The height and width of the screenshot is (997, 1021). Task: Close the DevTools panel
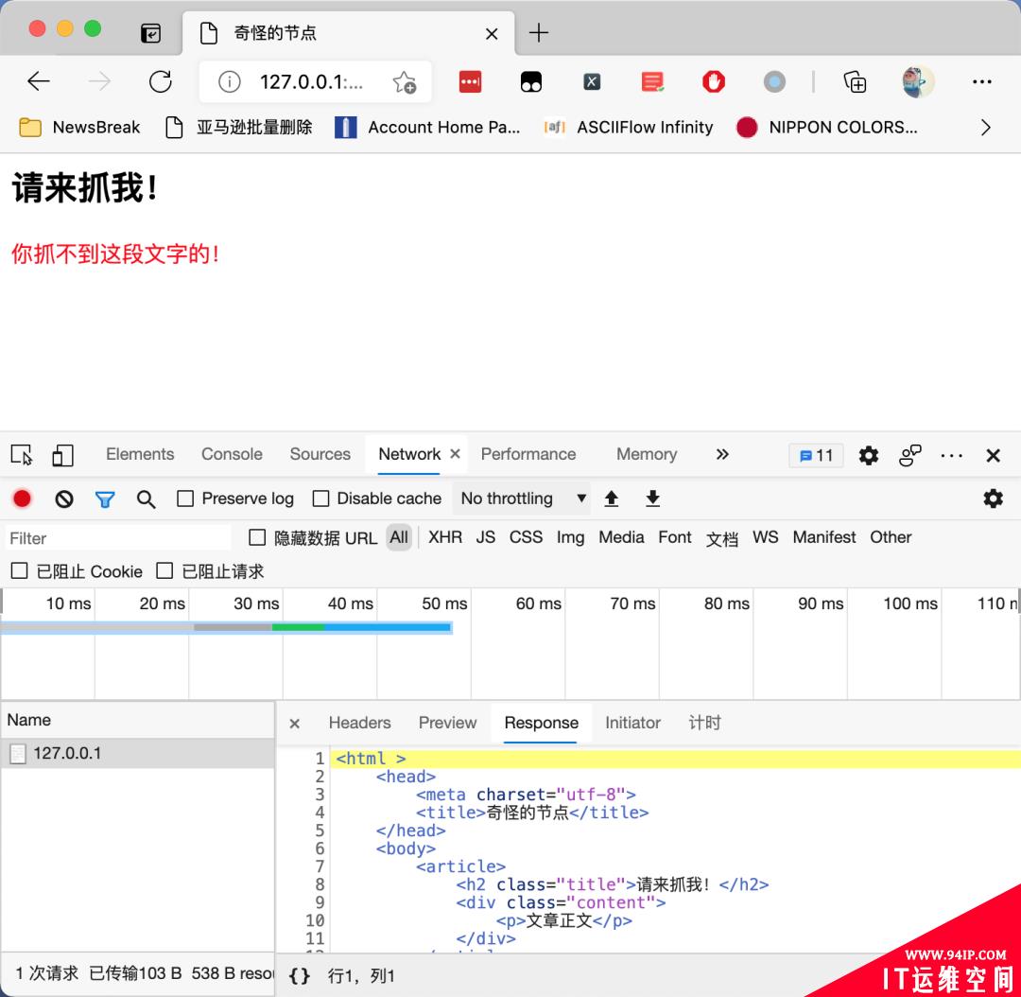tap(993, 456)
